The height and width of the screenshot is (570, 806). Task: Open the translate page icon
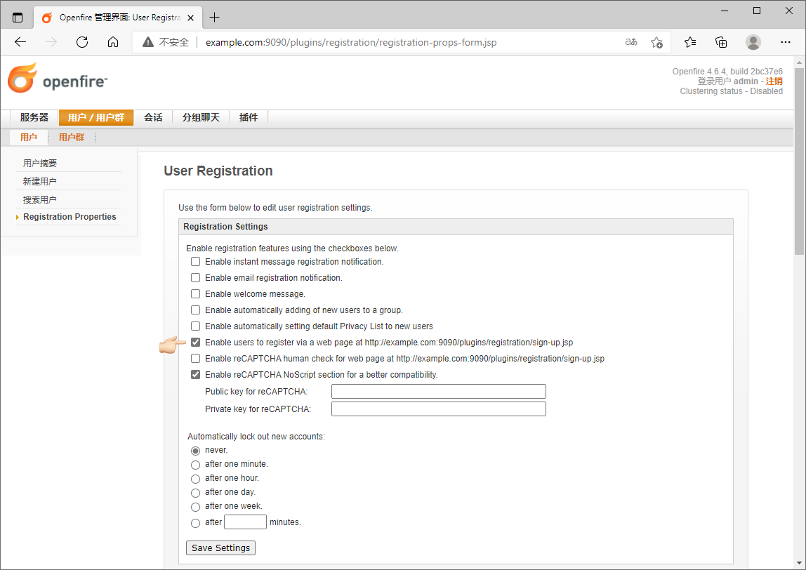631,42
